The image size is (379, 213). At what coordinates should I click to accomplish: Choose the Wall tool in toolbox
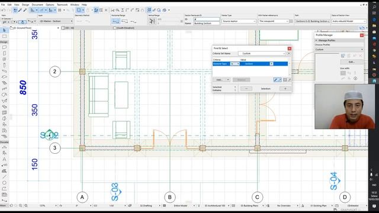4,47
